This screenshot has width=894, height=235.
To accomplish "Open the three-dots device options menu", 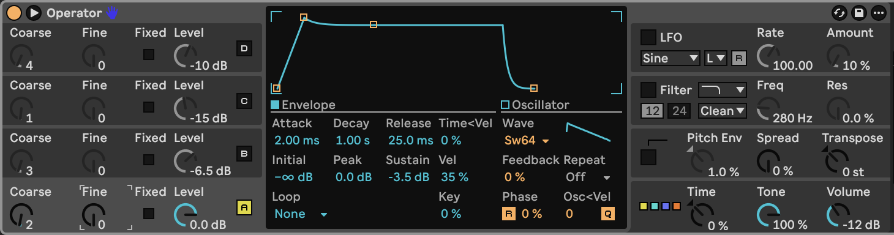I will [x=879, y=12].
